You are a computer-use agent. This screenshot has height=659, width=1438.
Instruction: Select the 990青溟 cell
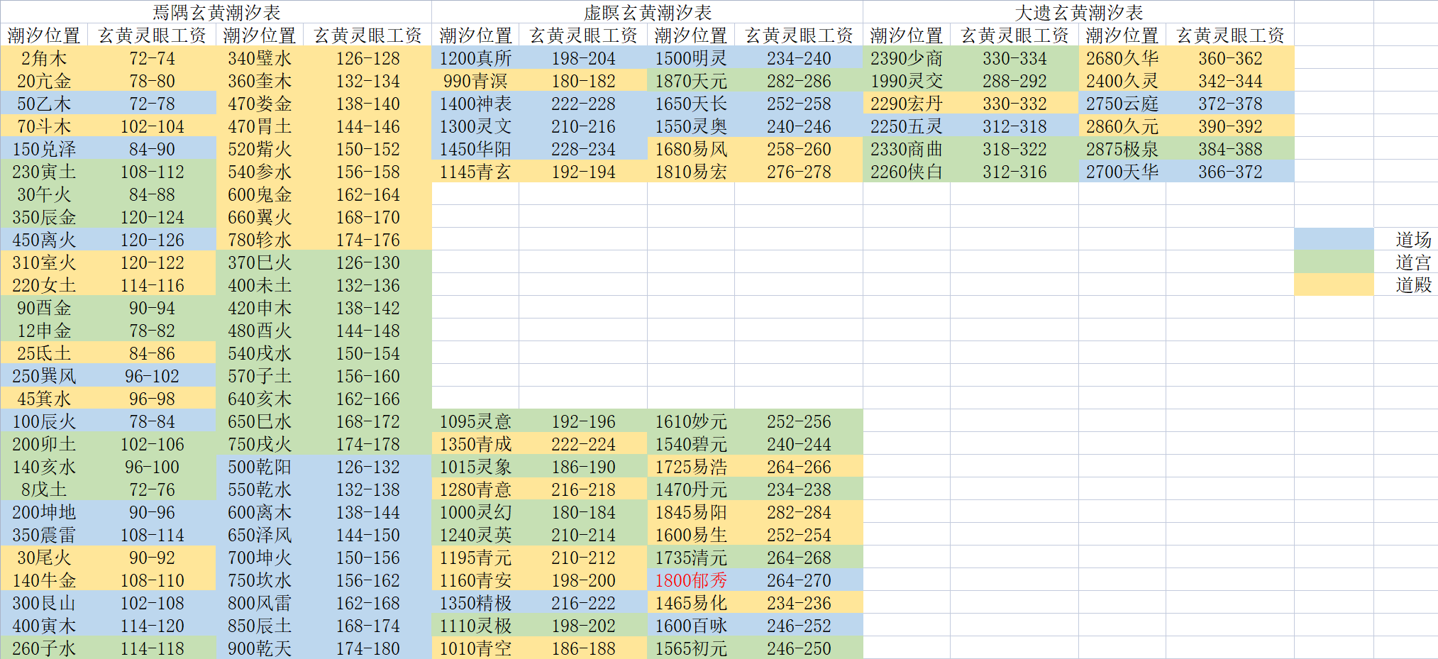pyautogui.click(x=475, y=80)
